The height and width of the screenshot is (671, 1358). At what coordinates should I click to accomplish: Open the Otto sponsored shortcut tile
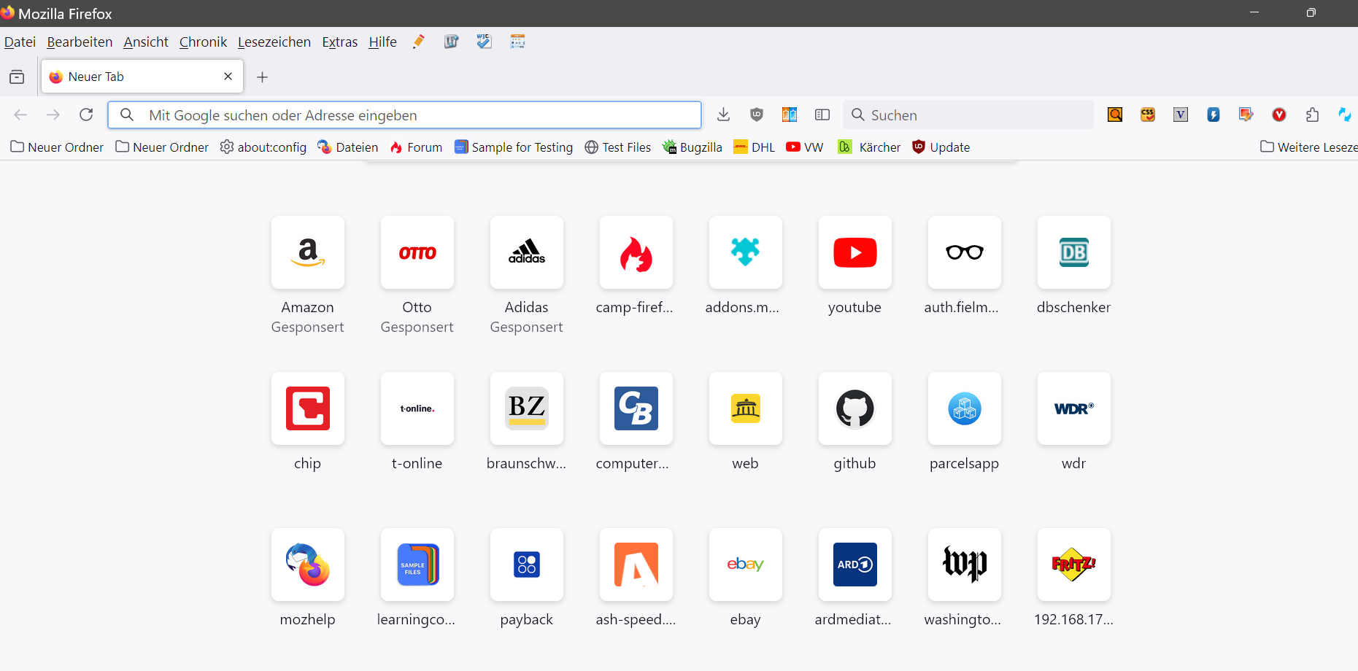[417, 252]
